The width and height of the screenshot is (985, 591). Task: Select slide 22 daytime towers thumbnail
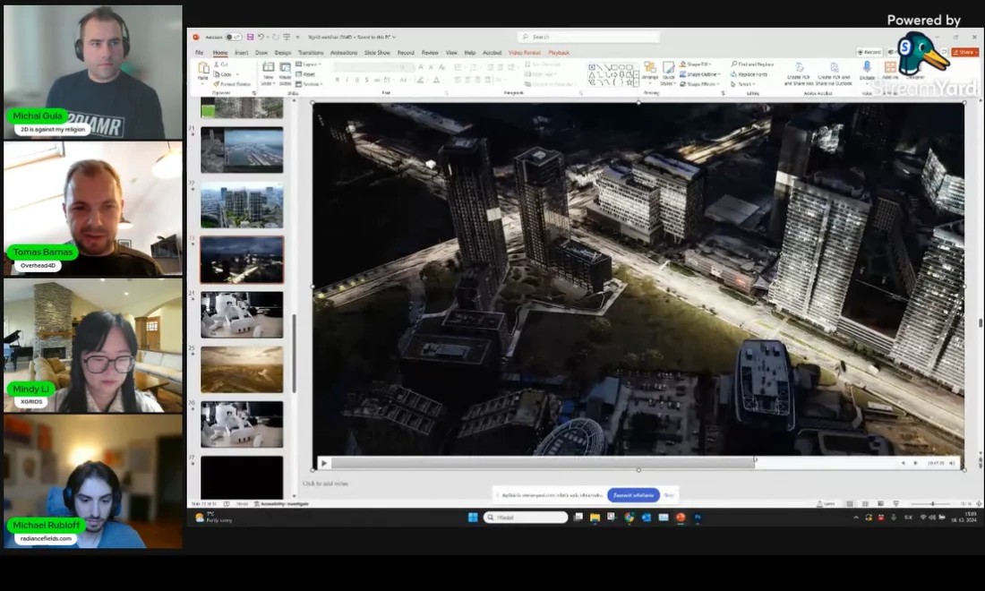(242, 205)
